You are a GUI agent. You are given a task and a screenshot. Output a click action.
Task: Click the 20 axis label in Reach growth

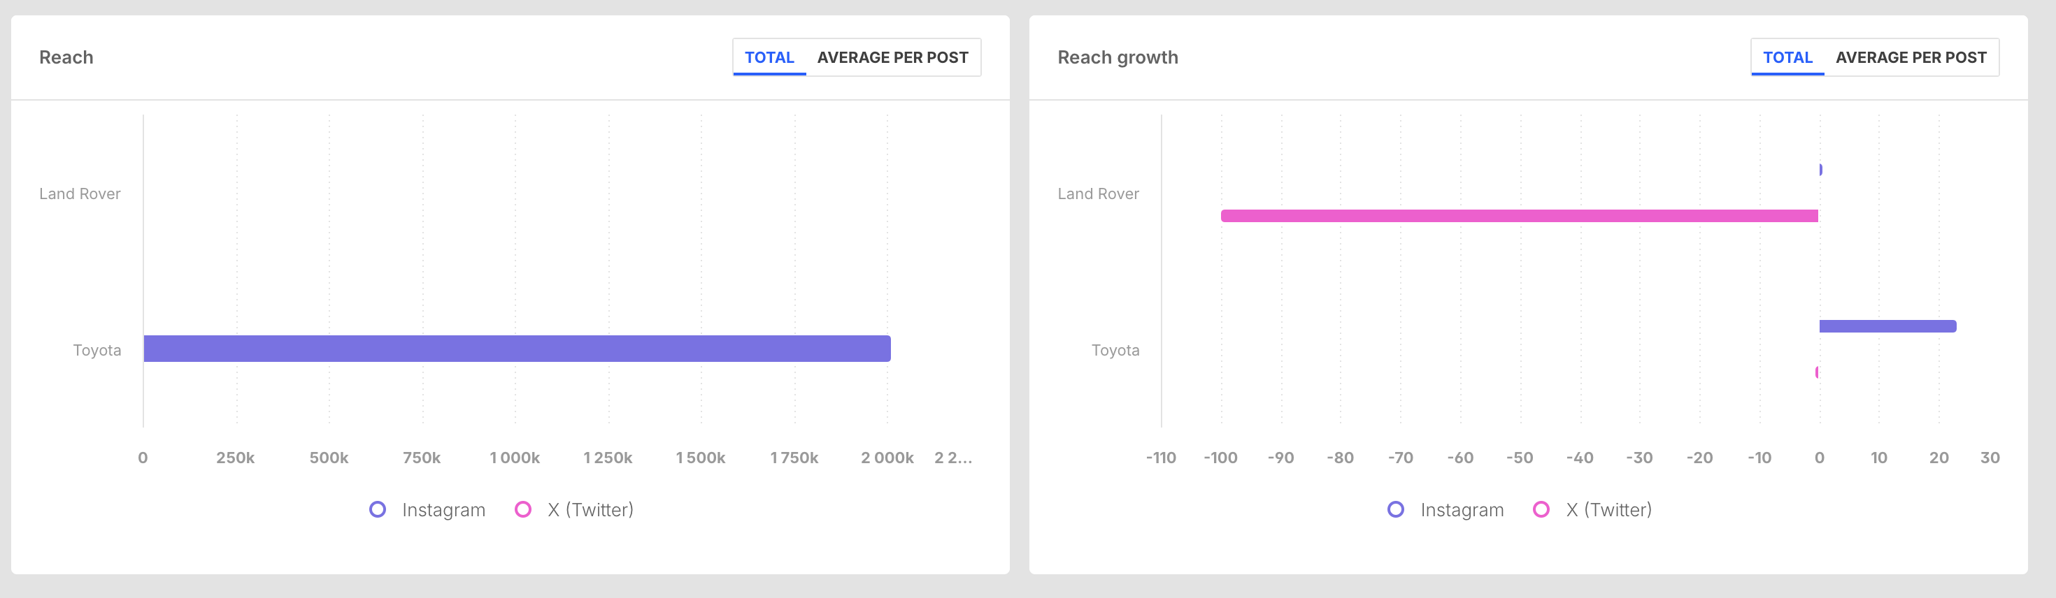[1939, 458]
